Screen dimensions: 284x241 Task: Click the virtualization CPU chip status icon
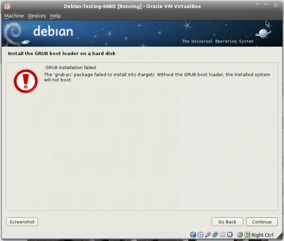tap(230, 235)
